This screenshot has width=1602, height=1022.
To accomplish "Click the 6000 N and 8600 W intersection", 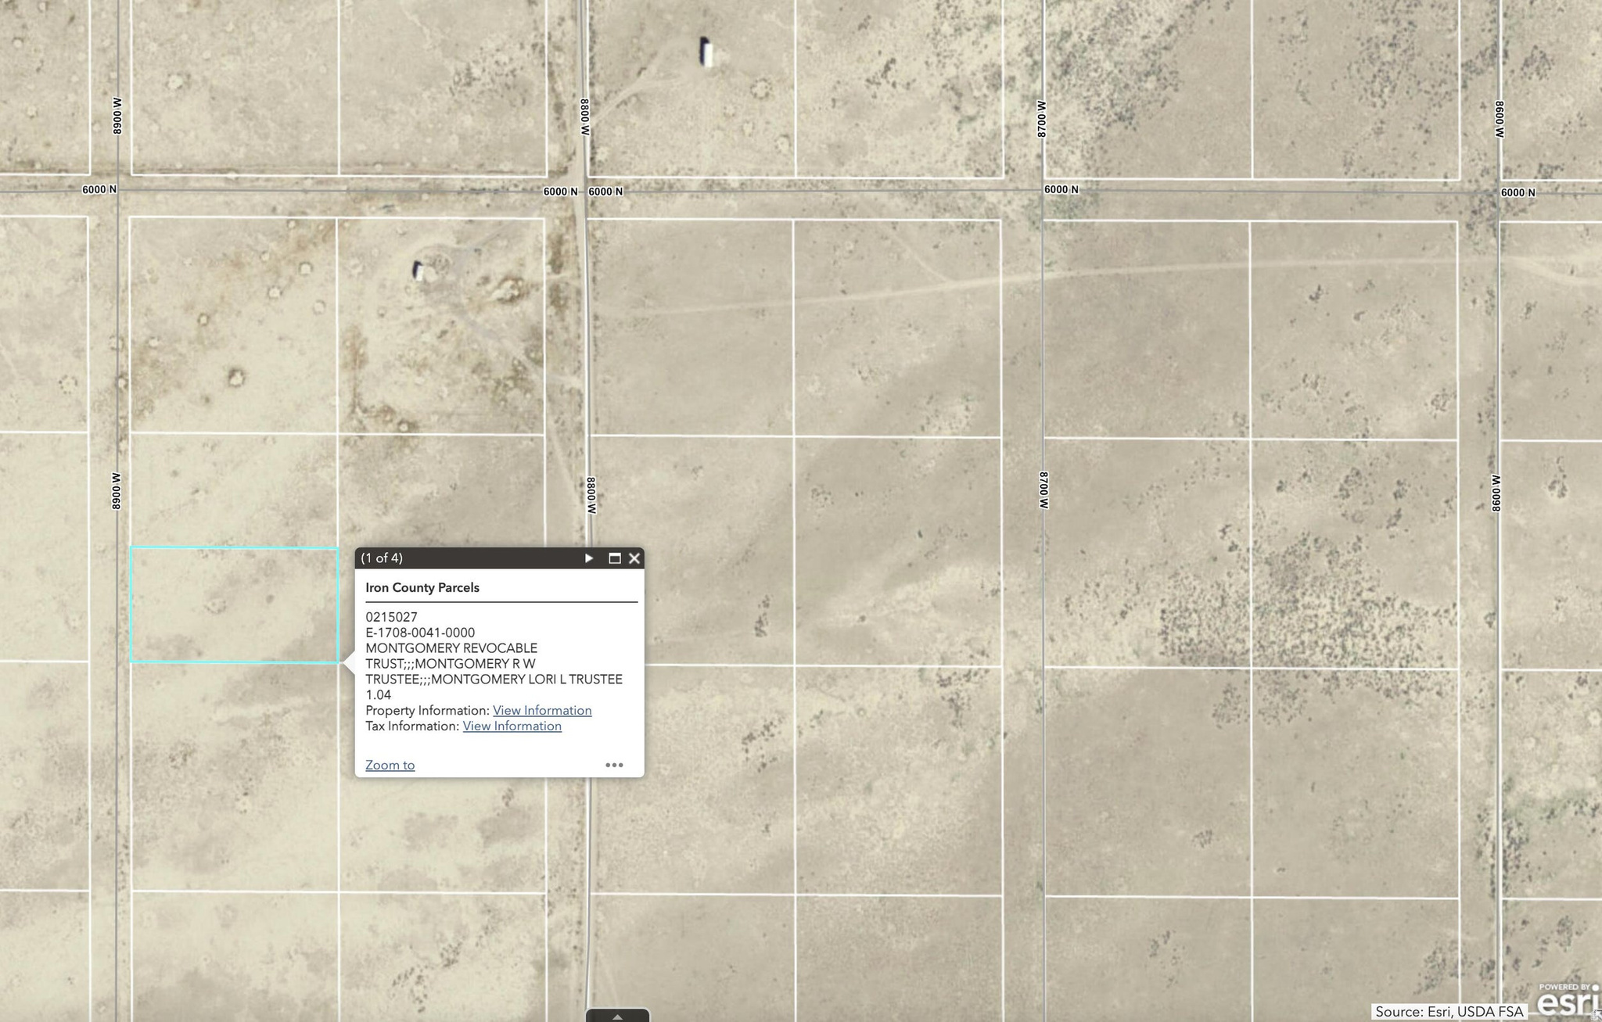I will (x=1499, y=192).
